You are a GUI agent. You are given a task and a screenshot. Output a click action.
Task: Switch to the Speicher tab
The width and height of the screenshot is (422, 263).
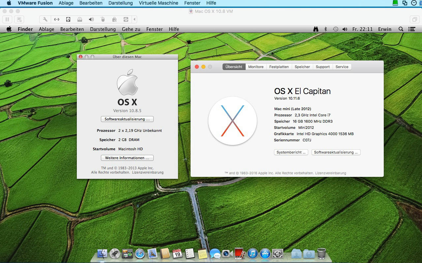[x=302, y=67]
